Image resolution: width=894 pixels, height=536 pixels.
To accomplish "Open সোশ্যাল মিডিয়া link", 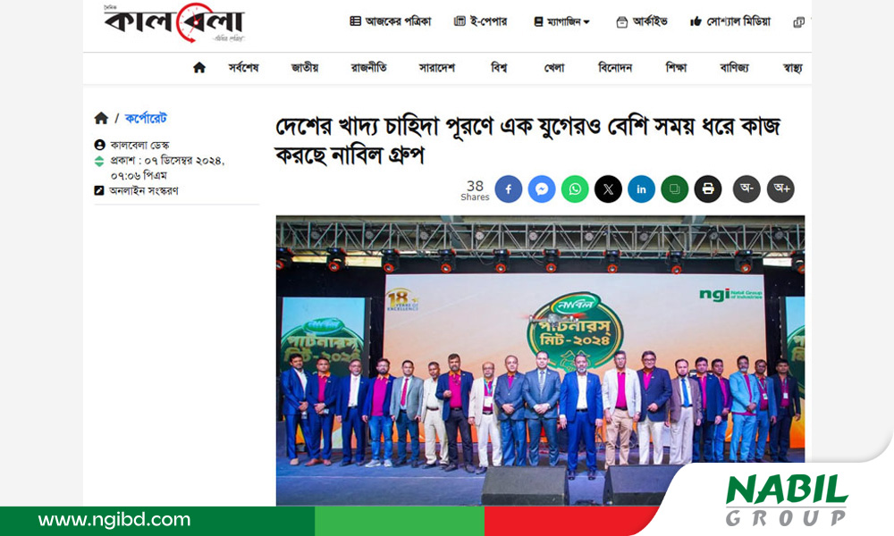I will pos(730,21).
